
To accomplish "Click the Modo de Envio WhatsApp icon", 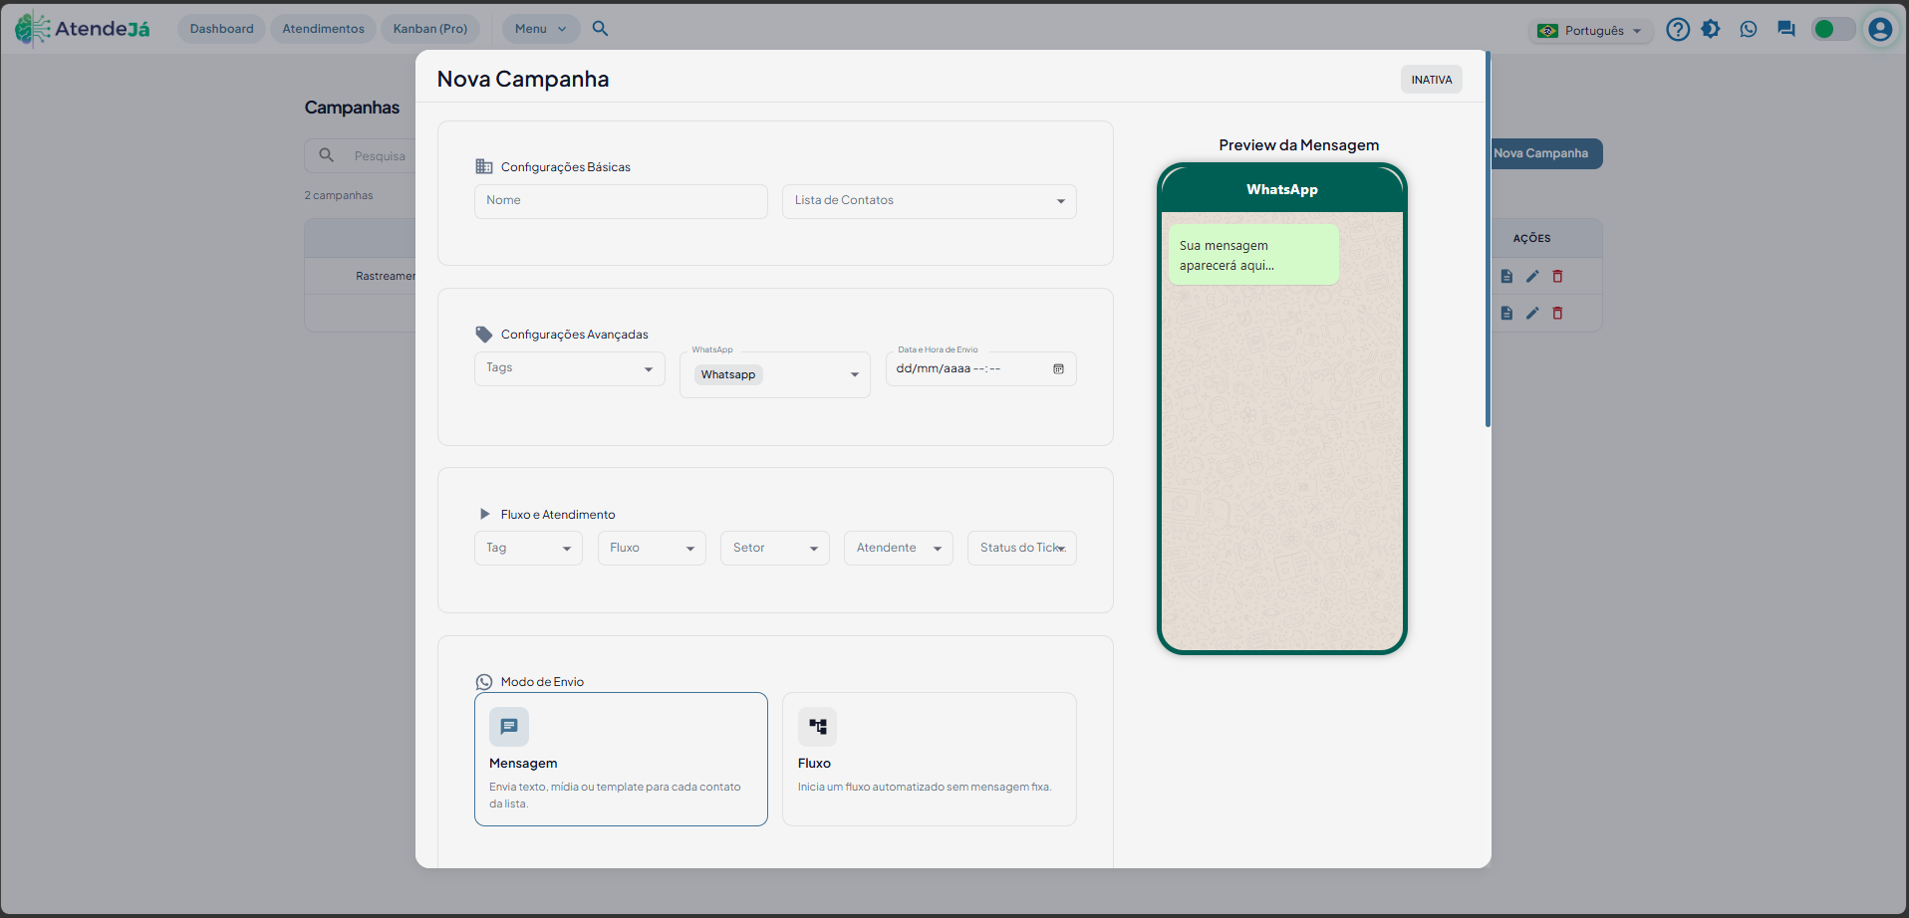I will 484,682.
